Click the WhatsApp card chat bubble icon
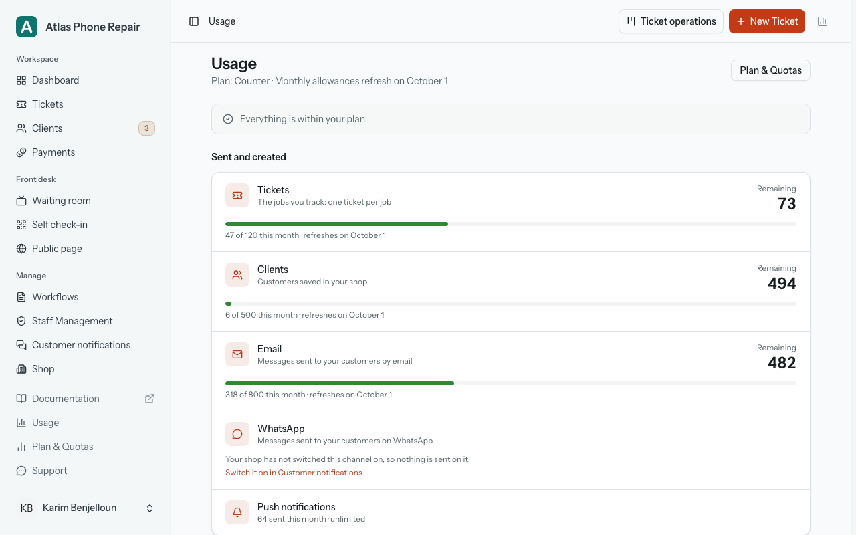 coord(237,434)
